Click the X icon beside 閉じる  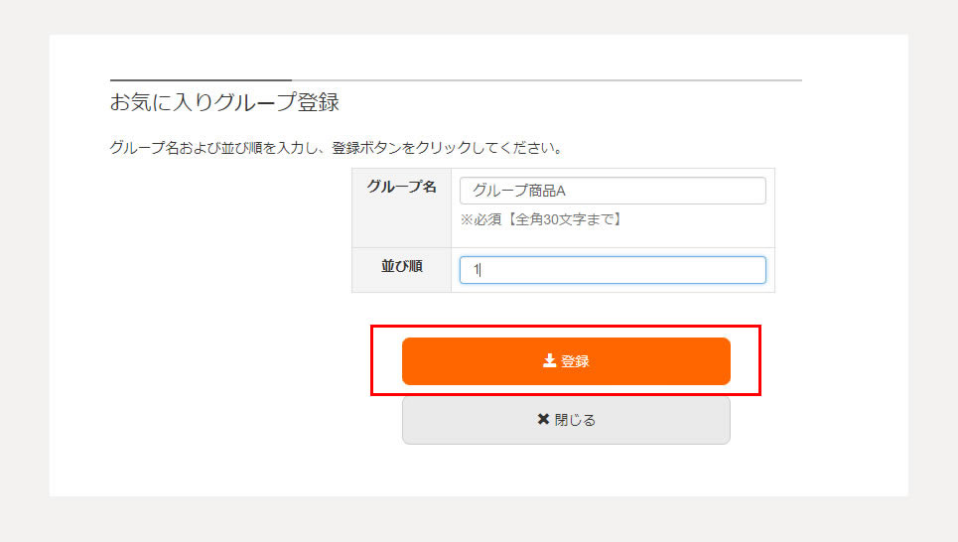coord(543,419)
